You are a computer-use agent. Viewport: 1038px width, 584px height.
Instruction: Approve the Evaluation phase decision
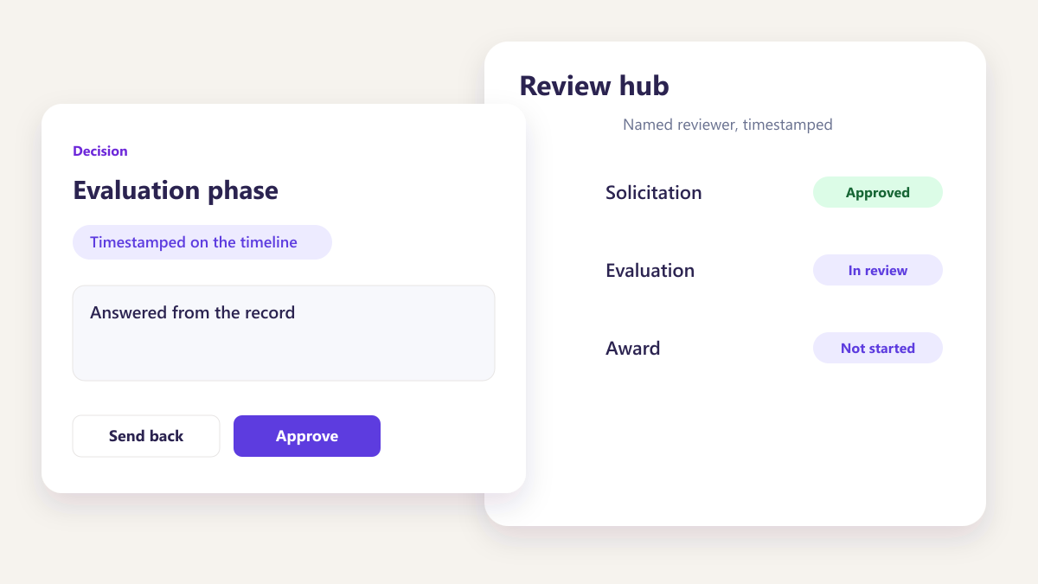(x=307, y=436)
